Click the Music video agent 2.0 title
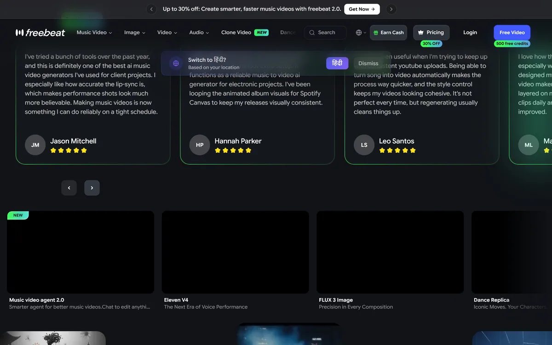 click(x=37, y=300)
